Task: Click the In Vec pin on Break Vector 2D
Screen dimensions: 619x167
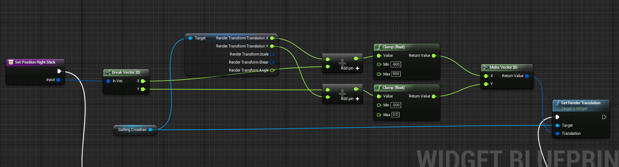Action: click(108, 81)
